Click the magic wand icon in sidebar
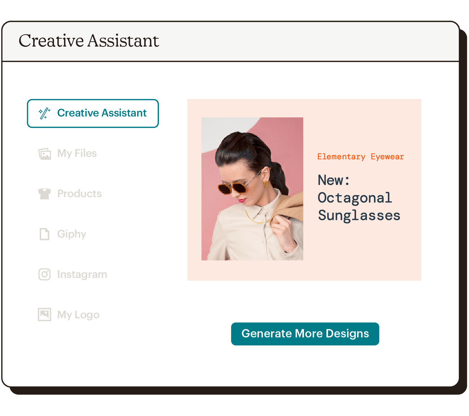The height and width of the screenshot is (416, 469). coord(44,113)
